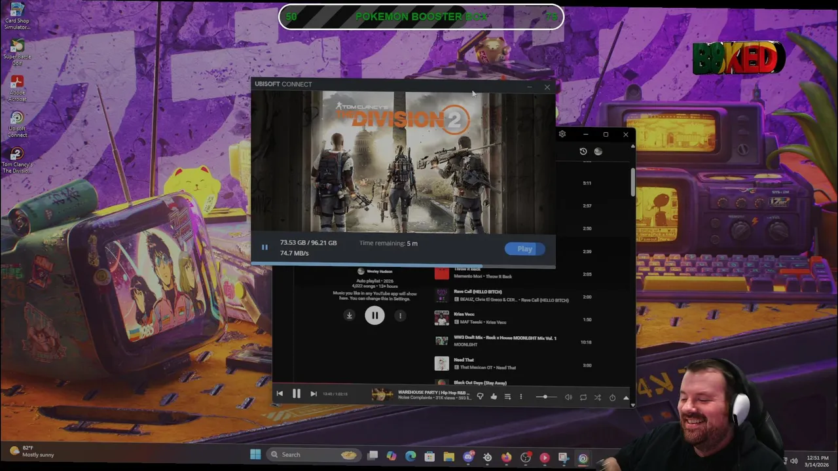
Task: Open Super Battle Golf desktop shortcut
Action: click(x=17, y=52)
